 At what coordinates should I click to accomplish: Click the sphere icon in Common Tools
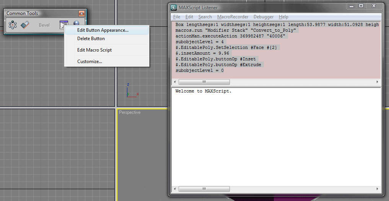pos(76,23)
